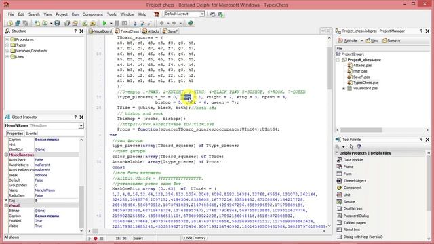Expand VisualBoard.pas node in Project Manager
Image resolution: width=434 pixels, height=244 pixels.
(x=344, y=89)
